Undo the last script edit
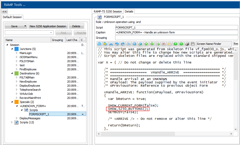This screenshot has height=145, width=240. coord(117,44)
